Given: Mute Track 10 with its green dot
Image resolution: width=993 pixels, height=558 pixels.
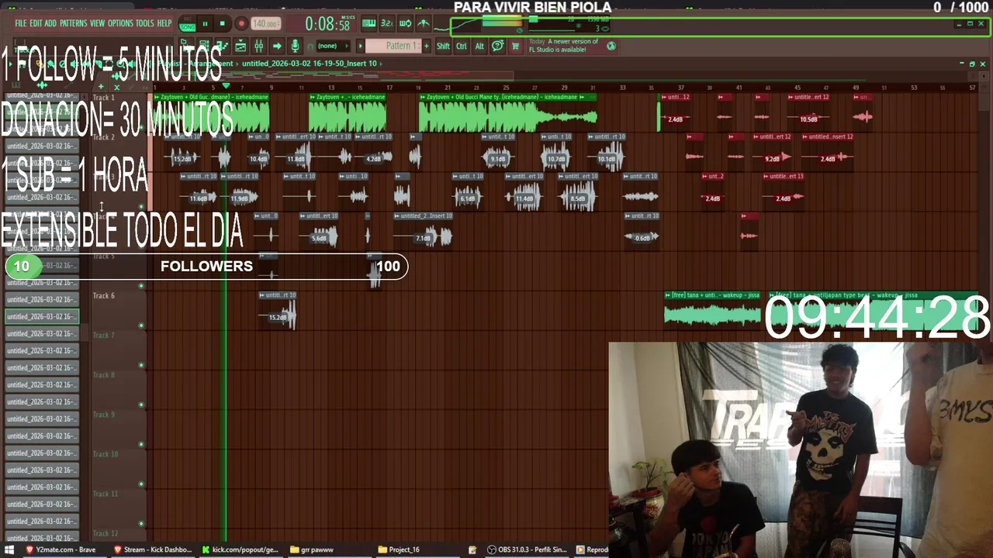Looking at the screenshot, I should [x=141, y=484].
